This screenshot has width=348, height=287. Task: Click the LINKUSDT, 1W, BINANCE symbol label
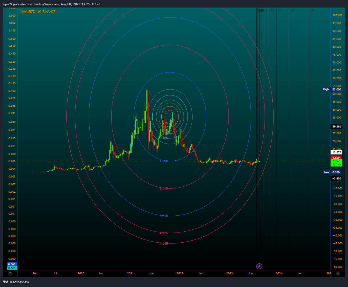click(x=37, y=12)
